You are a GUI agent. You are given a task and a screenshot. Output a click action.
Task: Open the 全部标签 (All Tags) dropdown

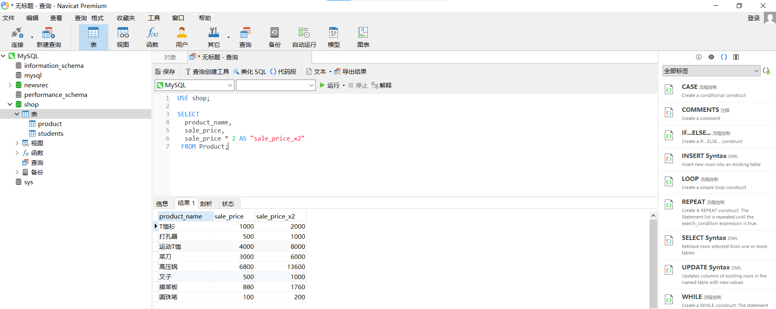click(x=711, y=71)
